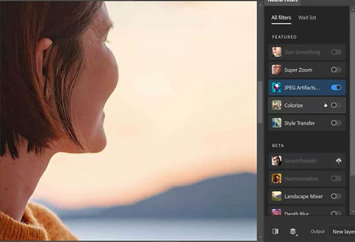The width and height of the screenshot is (355, 242).
Task: Toggle the Harmonization switch
Action: (336, 178)
